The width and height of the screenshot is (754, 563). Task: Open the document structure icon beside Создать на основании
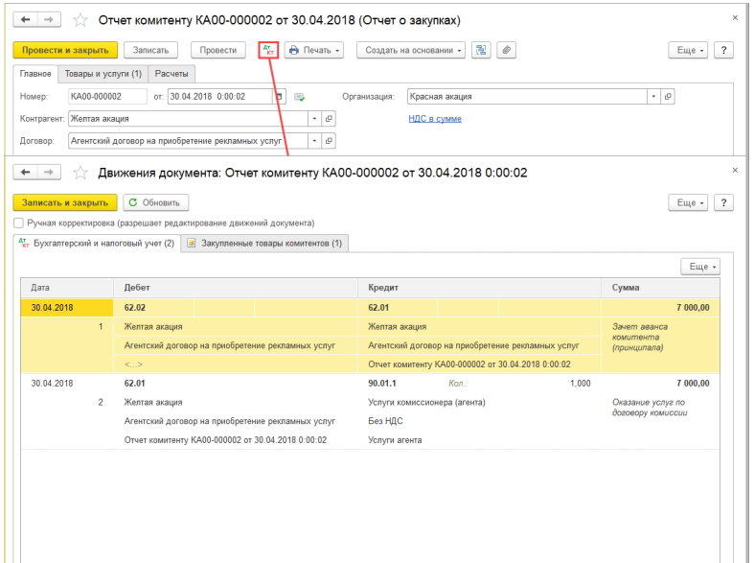coord(481,50)
